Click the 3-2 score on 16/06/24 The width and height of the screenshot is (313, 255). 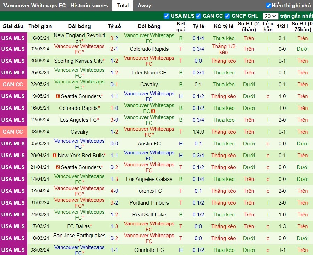click(x=115, y=38)
